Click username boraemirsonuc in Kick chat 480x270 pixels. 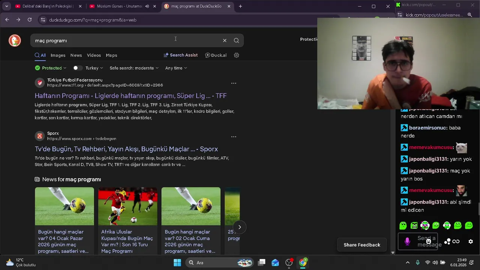pyautogui.click(x=428, y=128)
